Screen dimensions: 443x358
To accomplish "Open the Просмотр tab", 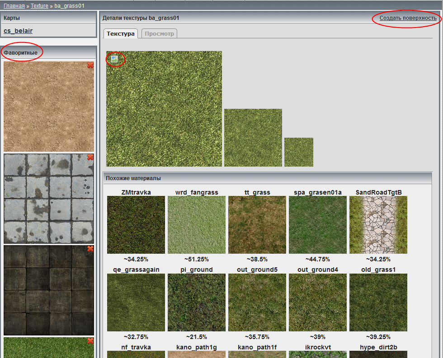I will 159,33.
